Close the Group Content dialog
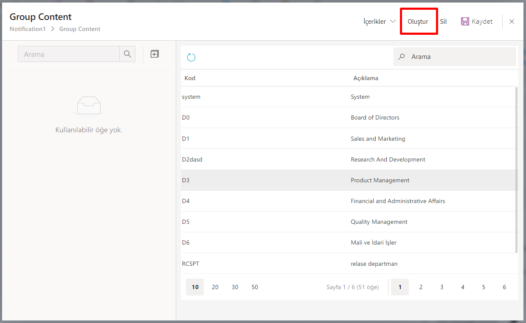The width and height of the screenshot is (526, 323). click(x=512, y=22)
